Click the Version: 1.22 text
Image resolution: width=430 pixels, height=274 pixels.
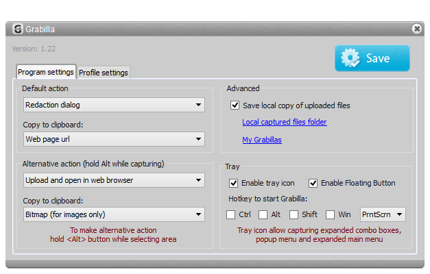[34, 49]
